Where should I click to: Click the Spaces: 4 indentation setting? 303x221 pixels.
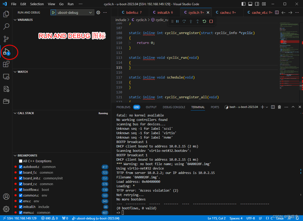coord(236,218)
